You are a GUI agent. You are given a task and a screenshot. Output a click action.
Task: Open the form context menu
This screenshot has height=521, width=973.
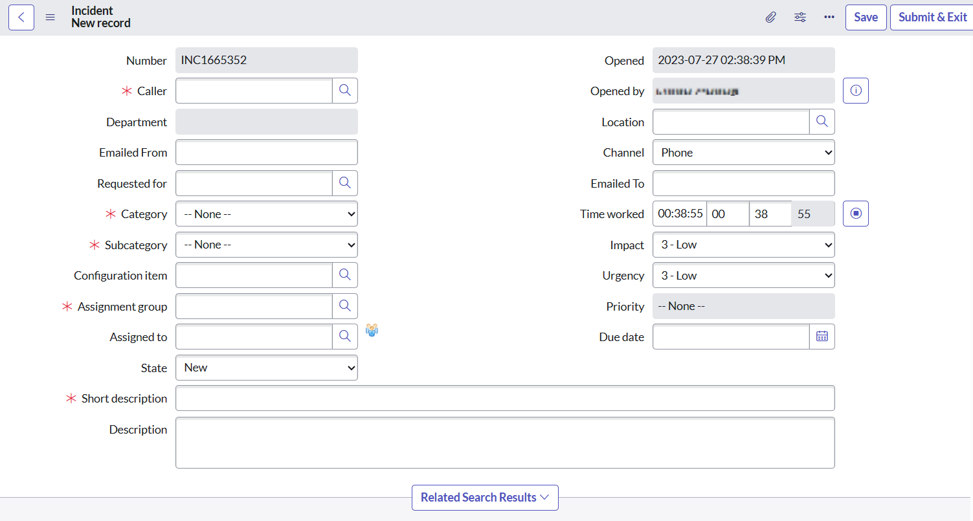click(x=50, y=17)
